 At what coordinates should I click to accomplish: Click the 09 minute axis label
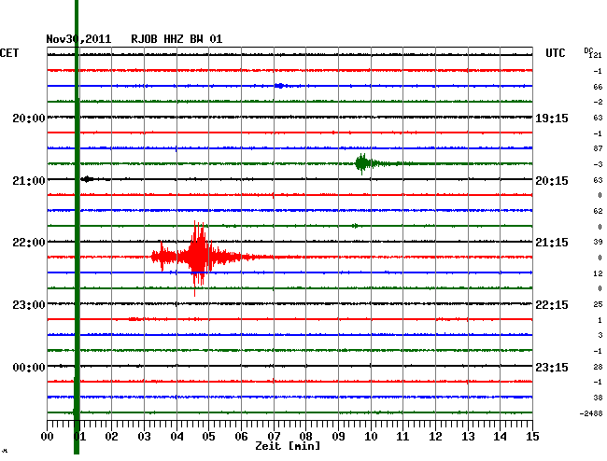click(338, 437)
